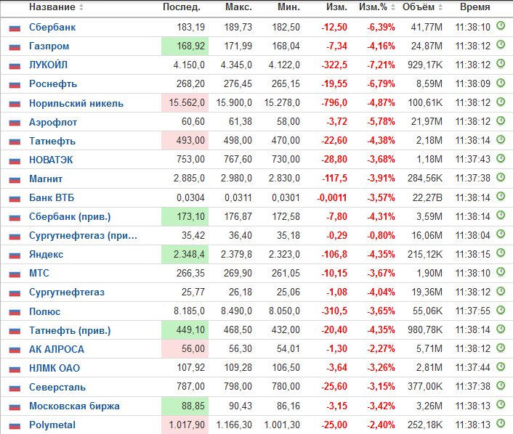Click the Russian flag next to Polymetal

[x=15, y=426]
